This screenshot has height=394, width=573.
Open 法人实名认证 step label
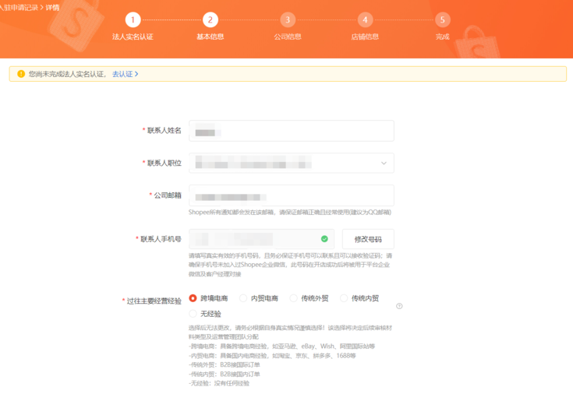click(133, 37)
